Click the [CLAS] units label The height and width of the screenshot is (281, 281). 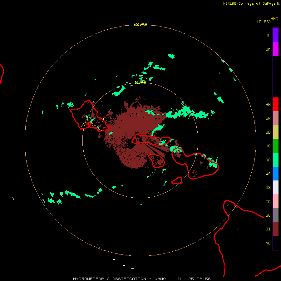(x=264, y=22)
